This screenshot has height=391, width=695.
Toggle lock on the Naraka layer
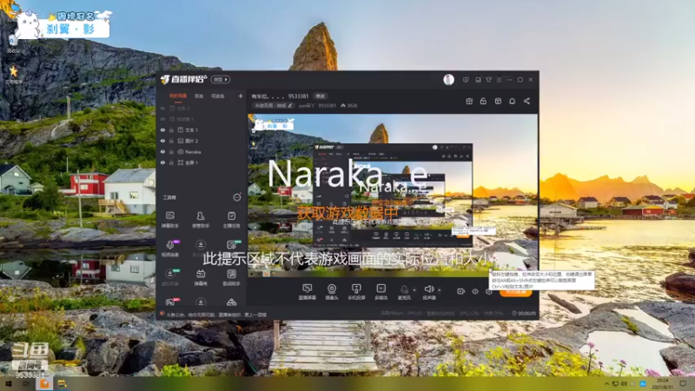171,152
